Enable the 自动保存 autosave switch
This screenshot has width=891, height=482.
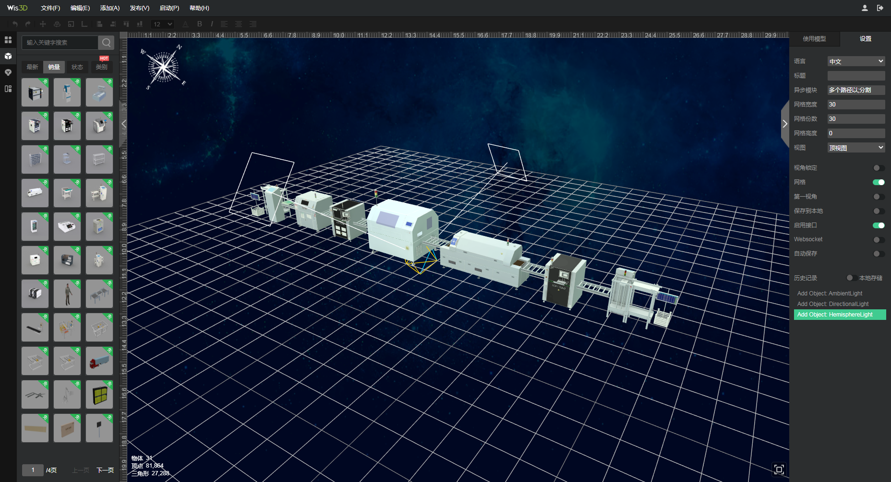pyautogui.click(x=879, y=254)
